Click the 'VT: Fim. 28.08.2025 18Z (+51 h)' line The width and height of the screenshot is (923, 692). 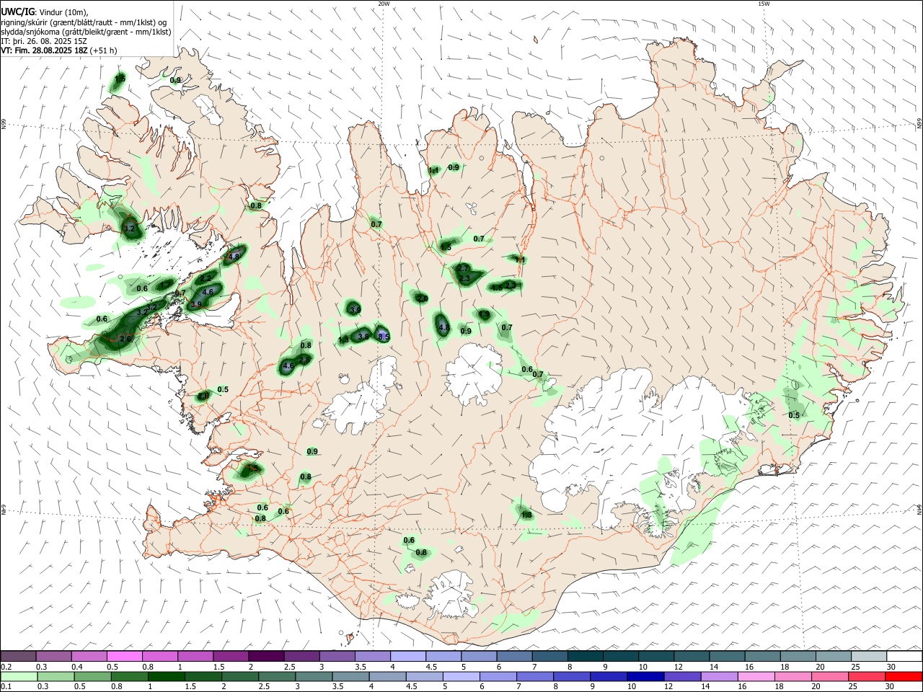59,50
